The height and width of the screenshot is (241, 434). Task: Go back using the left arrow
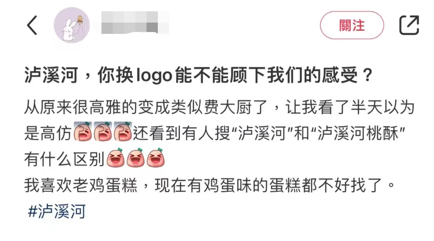click(32, 25)
